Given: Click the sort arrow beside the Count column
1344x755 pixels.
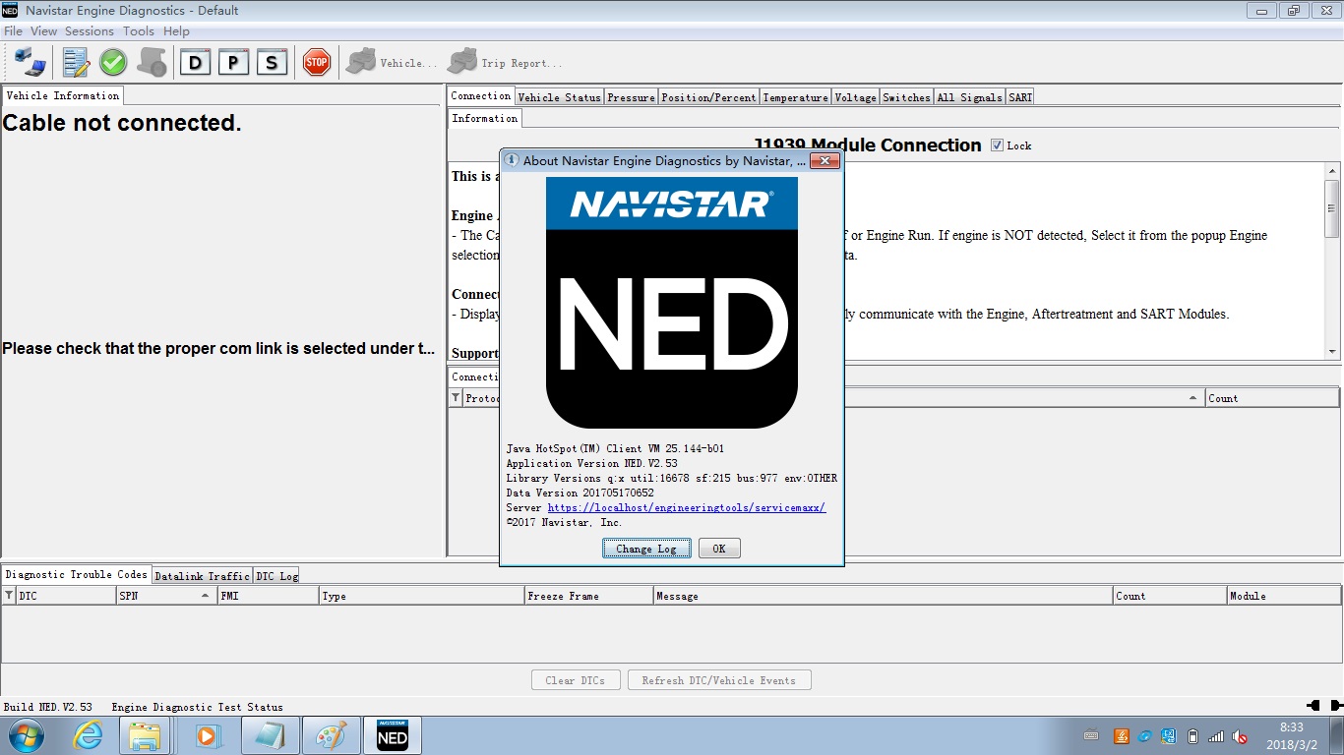Looking at the screenshot, I should [1192, 398].
